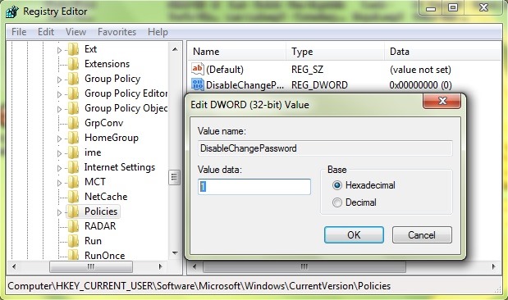
Task: Expand the Group Policy Editor tree node
Action: click(59, 94)
